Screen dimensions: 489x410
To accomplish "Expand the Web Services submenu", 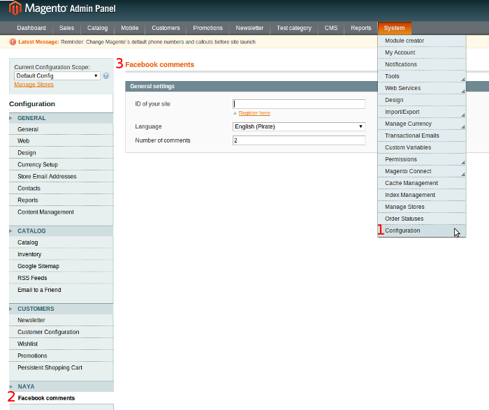I will 422,88.
